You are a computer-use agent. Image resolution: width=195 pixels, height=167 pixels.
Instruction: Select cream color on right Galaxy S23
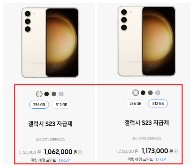(x=136, y=93)
